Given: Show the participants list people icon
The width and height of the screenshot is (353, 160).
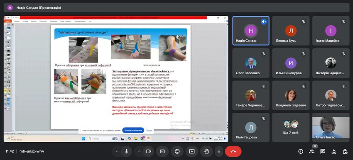Looking at the screenshot, I should pos(312,151).
